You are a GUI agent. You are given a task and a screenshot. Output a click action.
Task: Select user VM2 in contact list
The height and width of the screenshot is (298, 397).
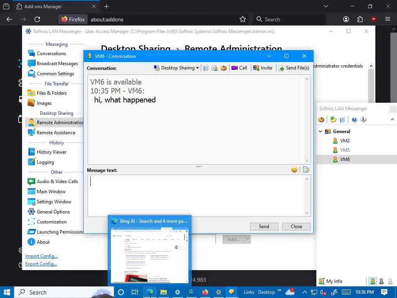(345, 140)
